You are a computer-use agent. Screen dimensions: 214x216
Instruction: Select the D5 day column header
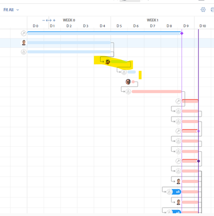119,26
